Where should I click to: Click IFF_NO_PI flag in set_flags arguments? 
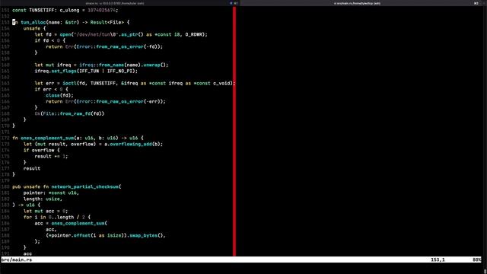[x=121, y=71]
